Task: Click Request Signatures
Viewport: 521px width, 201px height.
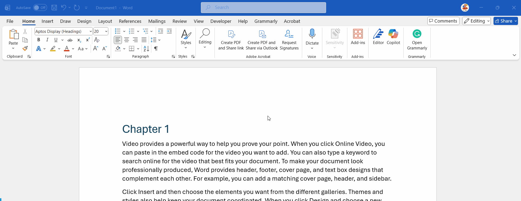Action: pyautogui.click(x=289, y=40)
